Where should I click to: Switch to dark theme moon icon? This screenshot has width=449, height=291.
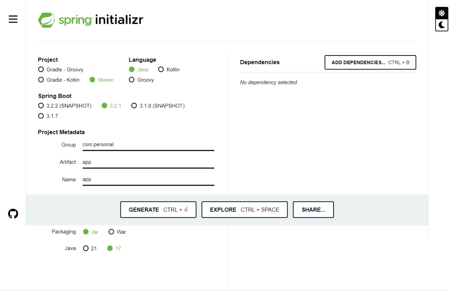click(x=441, y=25)
